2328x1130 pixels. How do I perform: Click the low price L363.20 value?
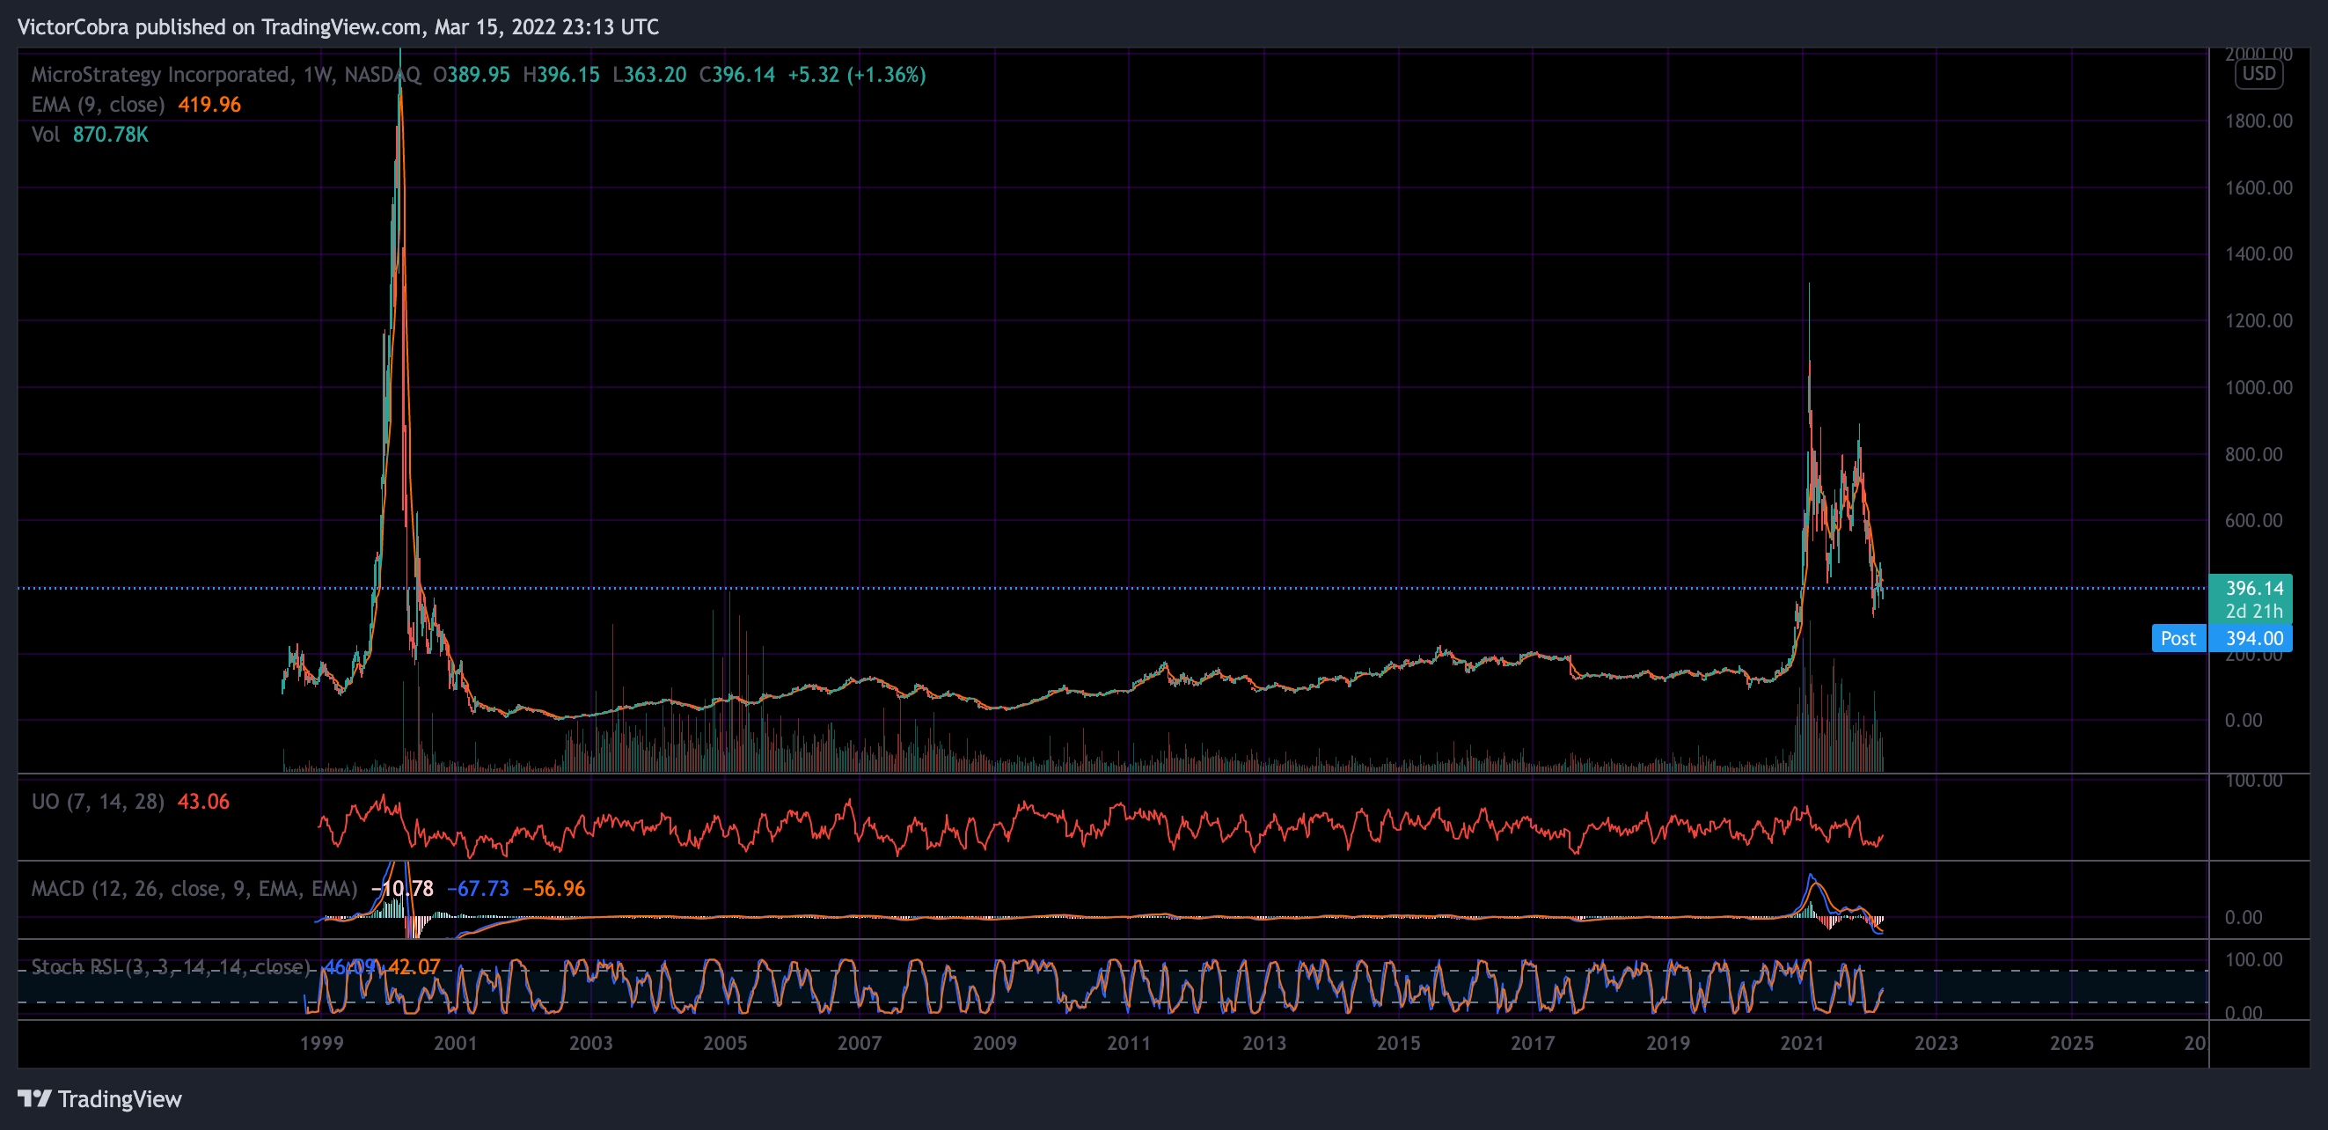[650, 75]
